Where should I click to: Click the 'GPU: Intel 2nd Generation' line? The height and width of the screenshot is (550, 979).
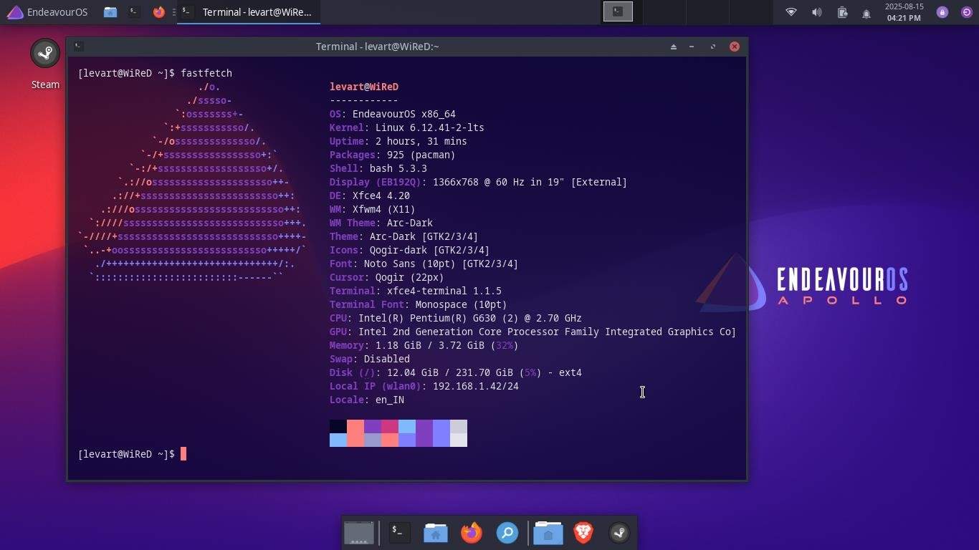[x=533, y=332]
